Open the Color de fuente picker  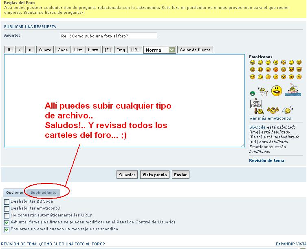click(195, 50)
